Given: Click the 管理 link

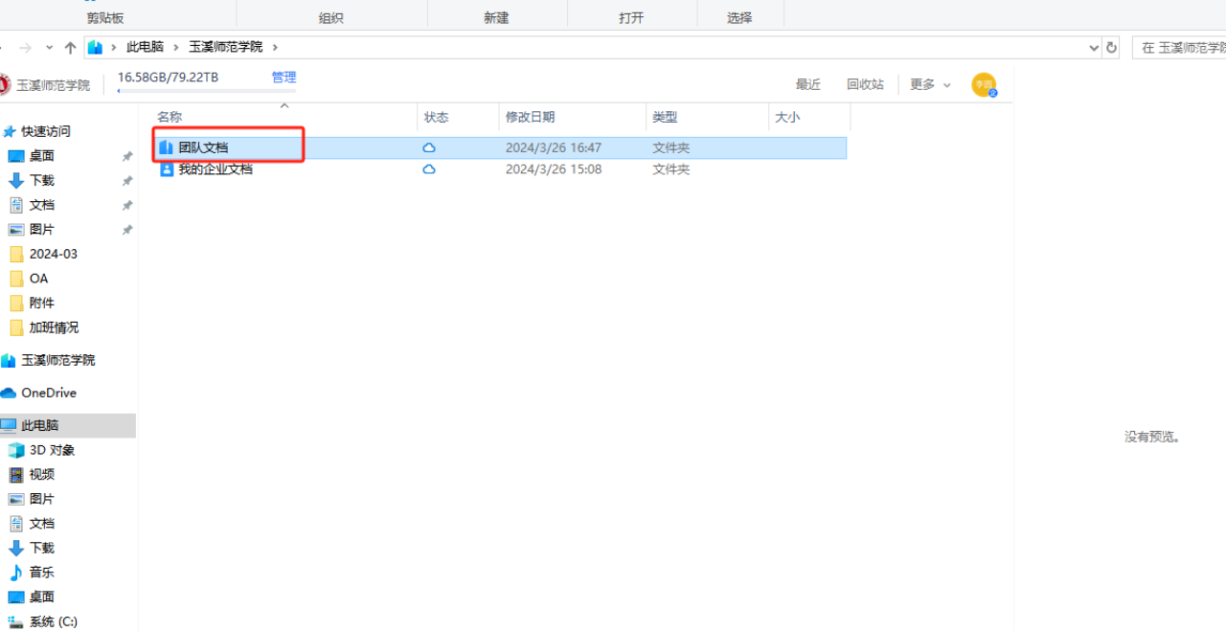Looking at the screenshot, I should 284,78.
